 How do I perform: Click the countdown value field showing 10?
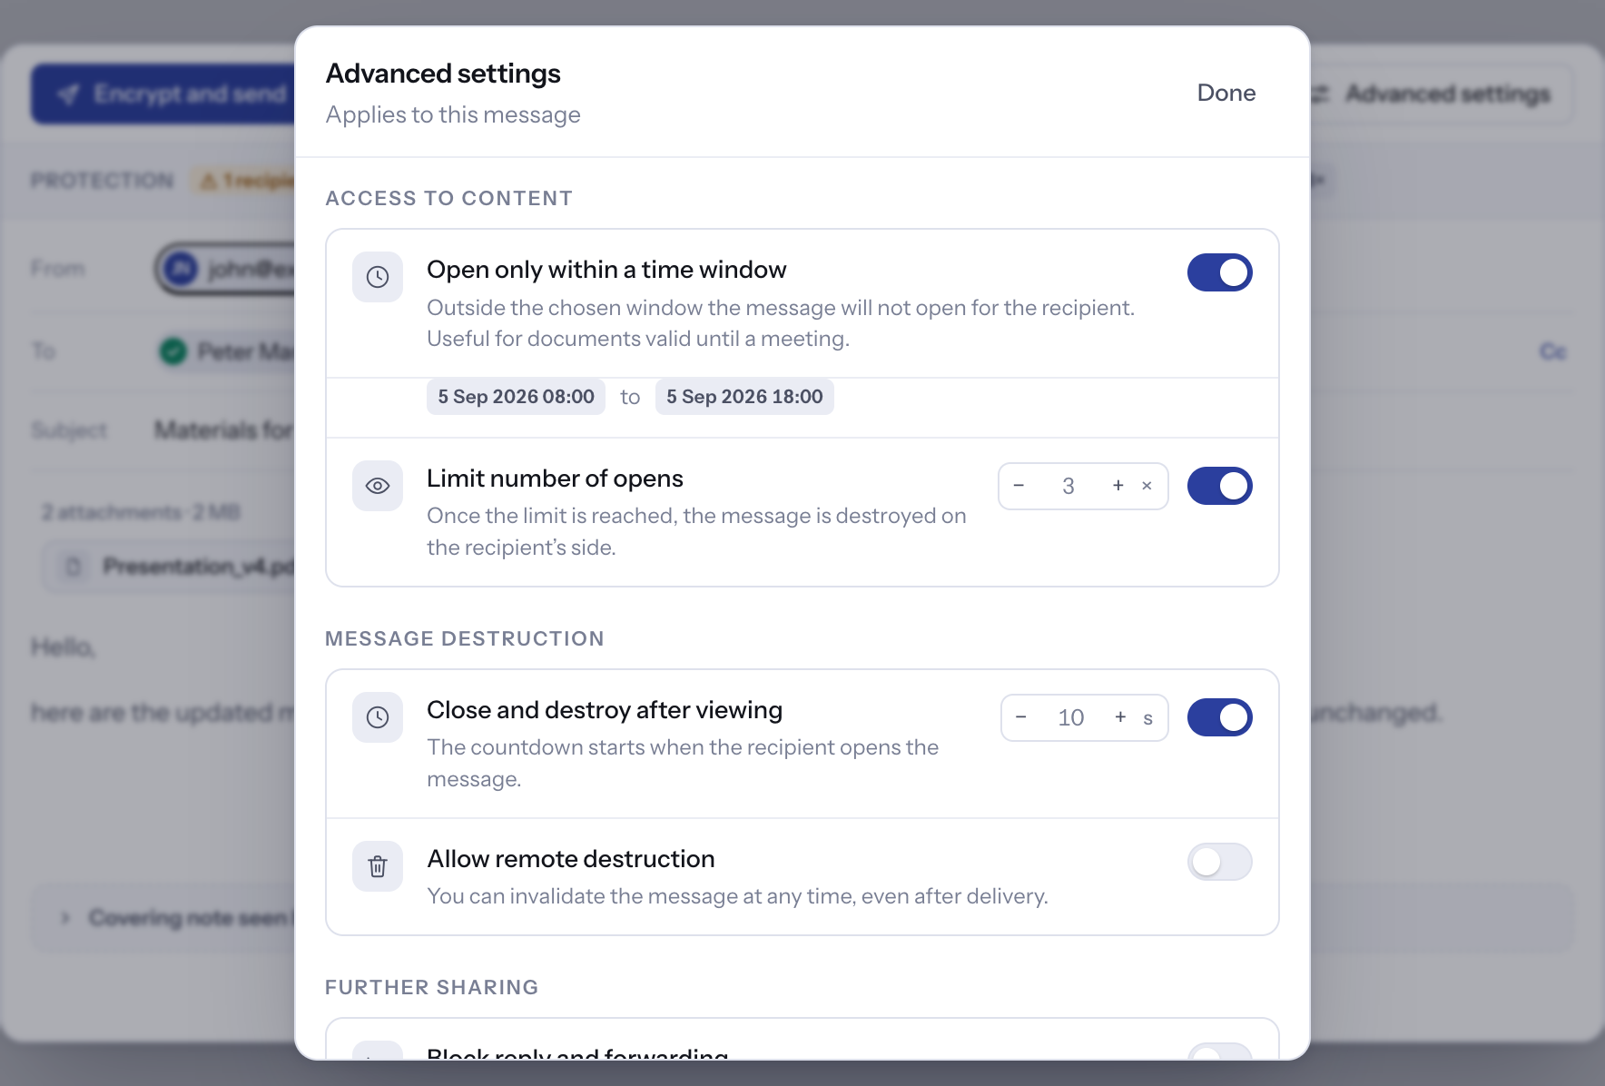1071,717
